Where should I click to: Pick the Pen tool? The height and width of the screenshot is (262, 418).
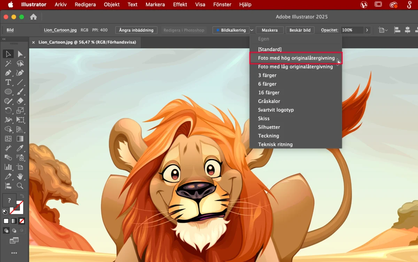point(8,73)
